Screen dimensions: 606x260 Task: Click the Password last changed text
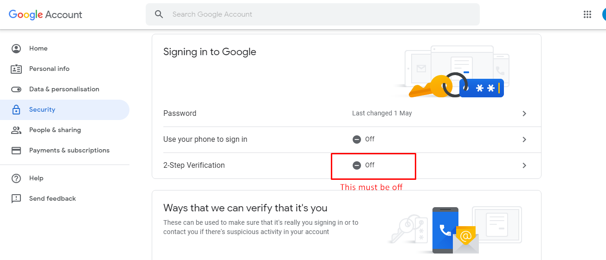(x=382, y=114)
